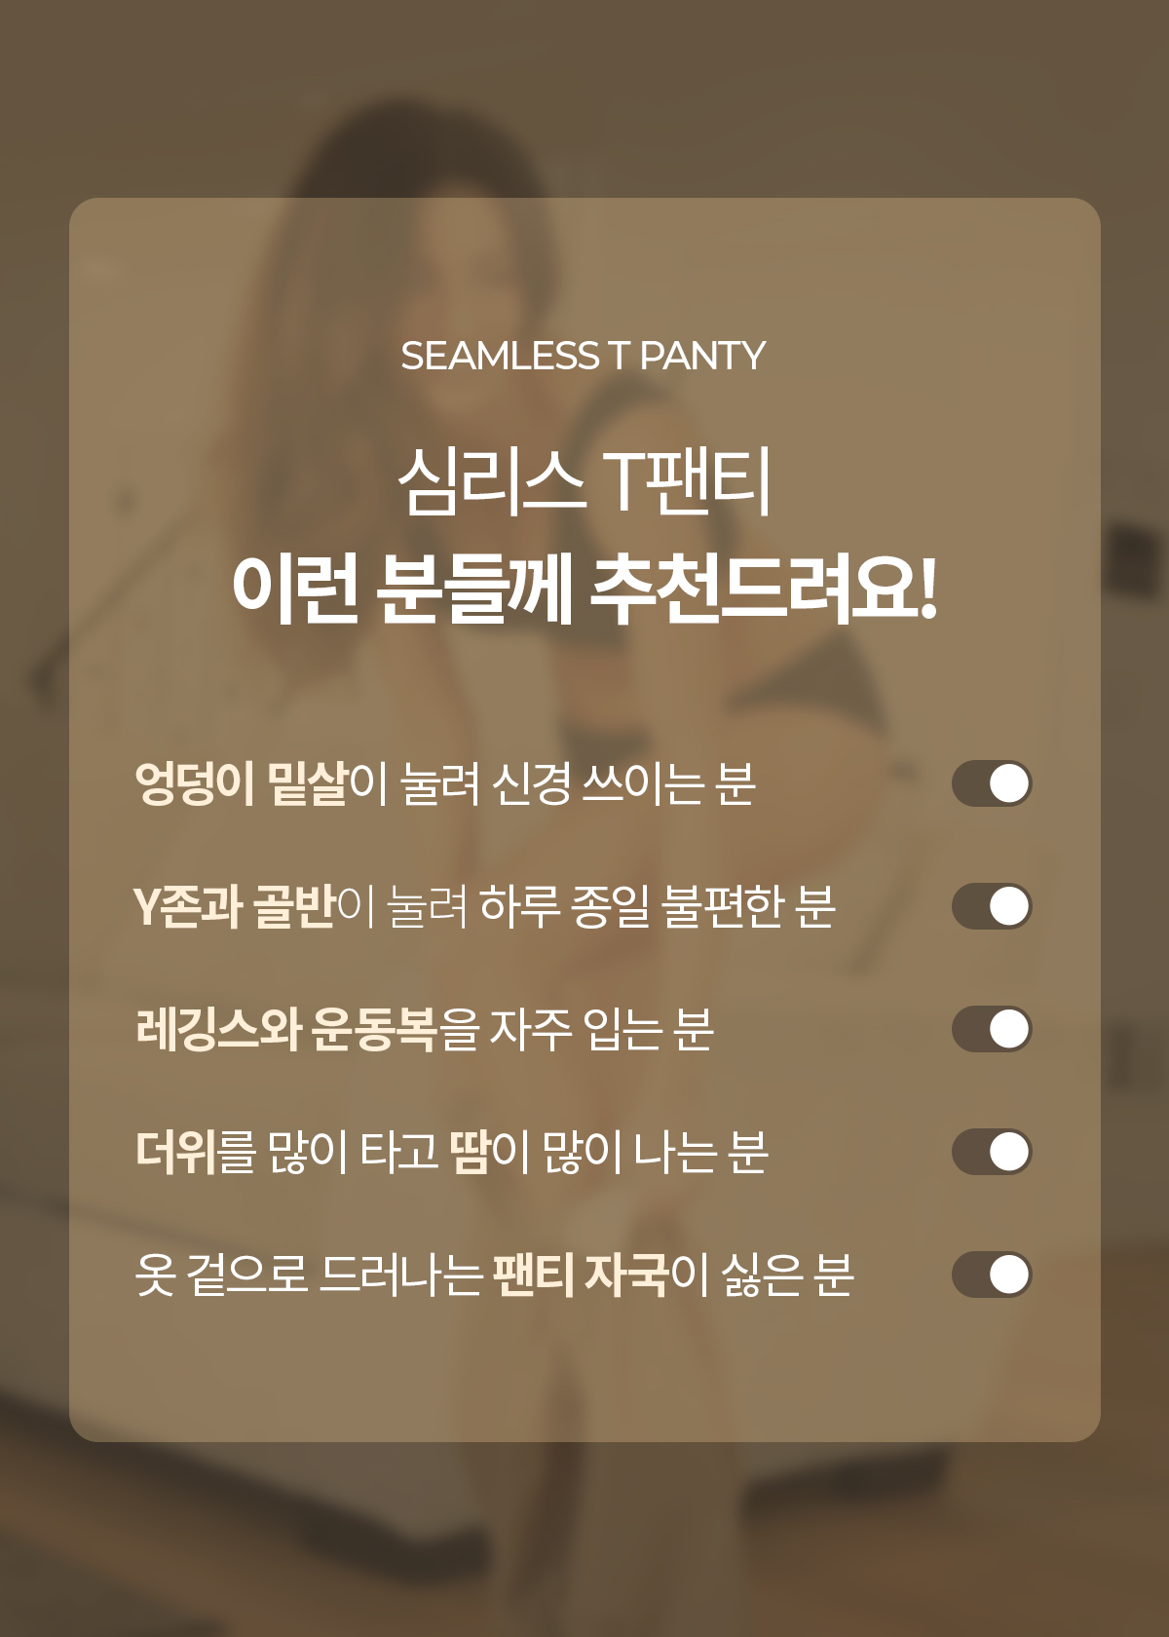Click the 이런 분들께 추천드려요! headline
The height and width of the screenshot is (1637, 1169).
tap(584, 589)
